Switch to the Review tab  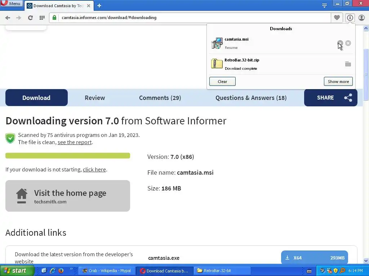95,98
